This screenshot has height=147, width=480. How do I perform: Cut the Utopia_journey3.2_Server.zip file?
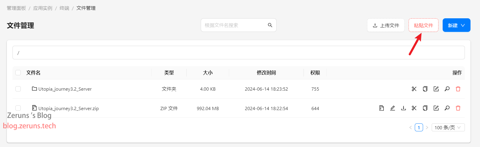click(x=414, y=108)
